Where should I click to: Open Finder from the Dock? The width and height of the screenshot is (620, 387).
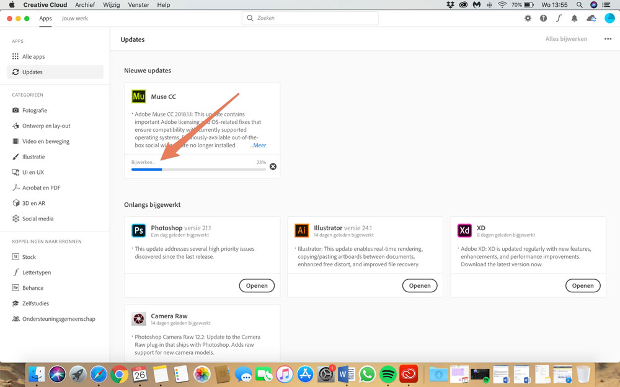click(x=37, y=373)
